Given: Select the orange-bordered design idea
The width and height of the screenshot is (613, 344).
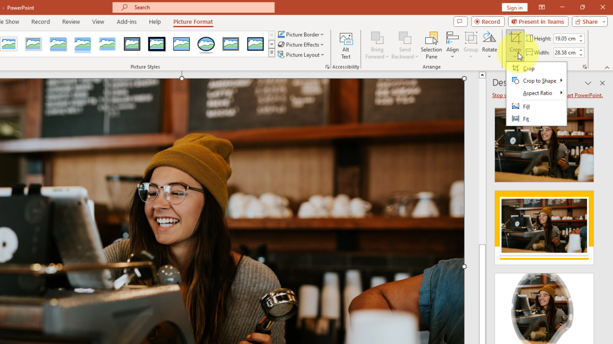Looking at the screenshot, I should pyautogui.click(x=544, y=227).
